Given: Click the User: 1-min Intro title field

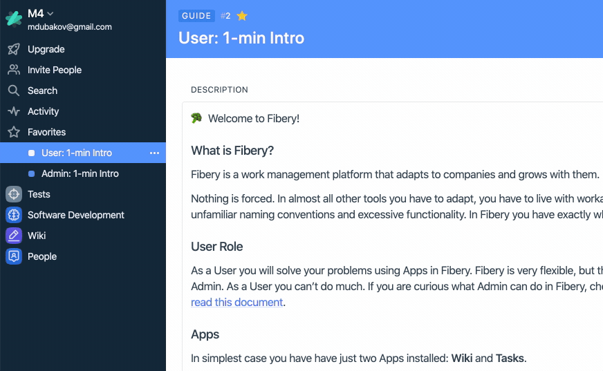Looking at the screenshot, I should click(x=241, y=37).
